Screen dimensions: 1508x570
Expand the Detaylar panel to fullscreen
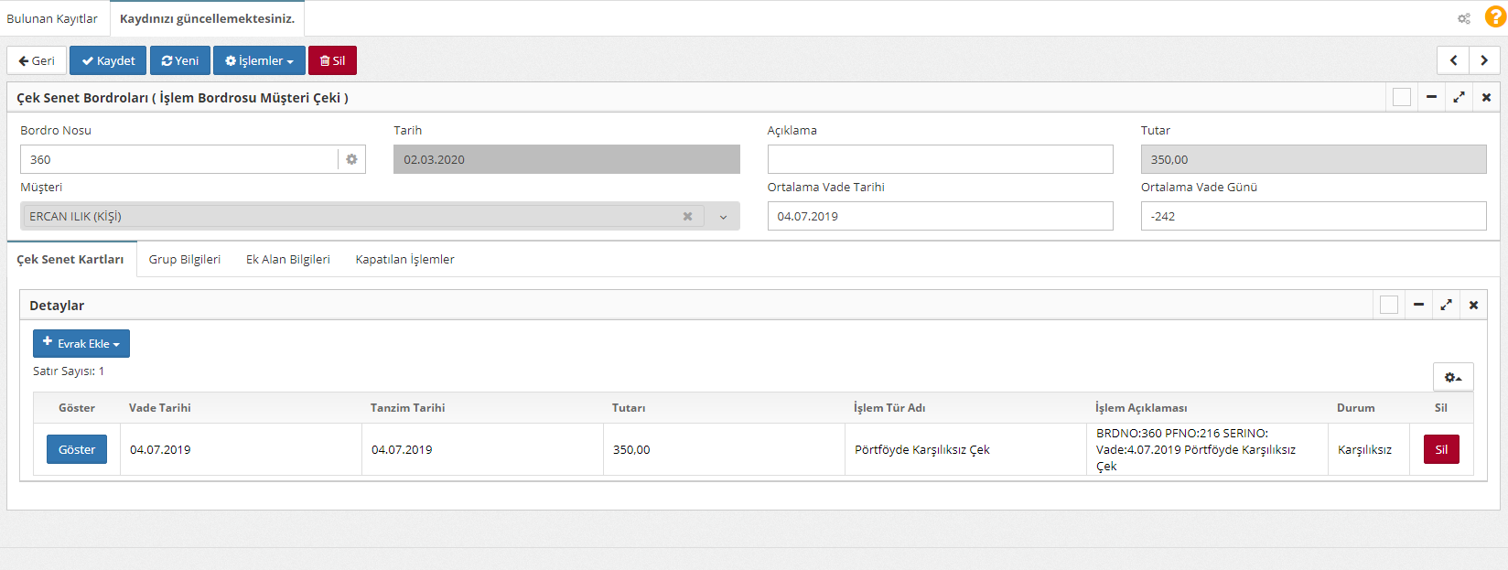[x=1446, y=305]
